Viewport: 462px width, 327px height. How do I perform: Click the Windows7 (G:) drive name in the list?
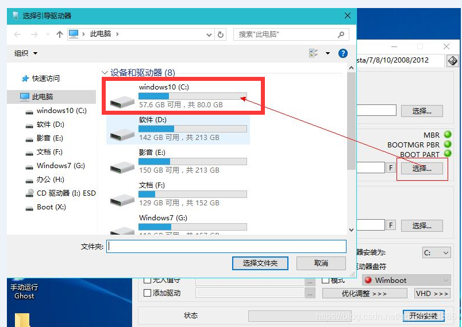(x=163, y=218)
